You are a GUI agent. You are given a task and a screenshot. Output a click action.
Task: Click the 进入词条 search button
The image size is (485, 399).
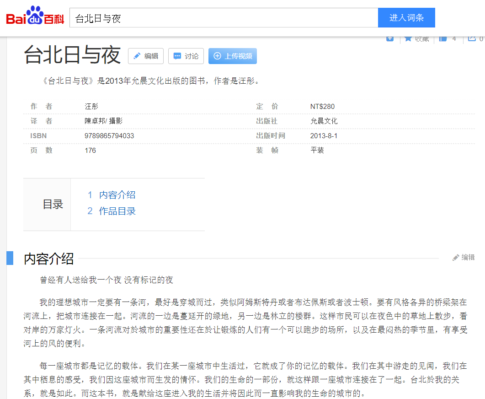tap(406, 18)
